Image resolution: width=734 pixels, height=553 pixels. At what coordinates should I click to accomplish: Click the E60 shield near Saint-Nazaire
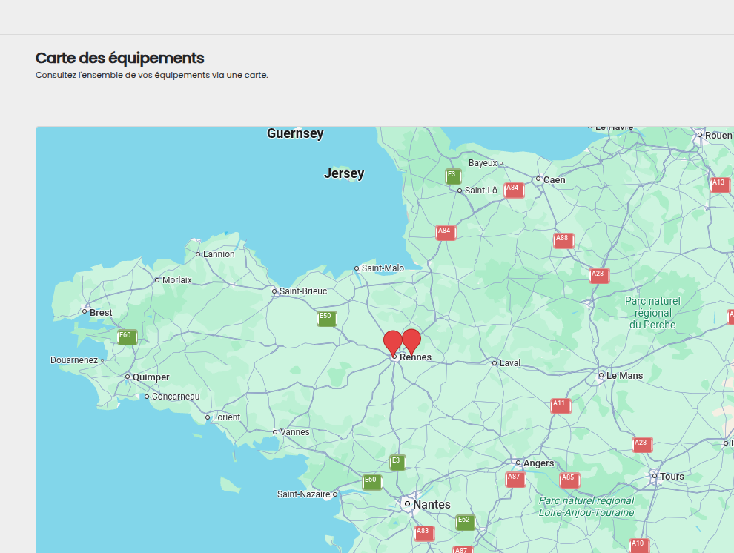pos(371,481)
